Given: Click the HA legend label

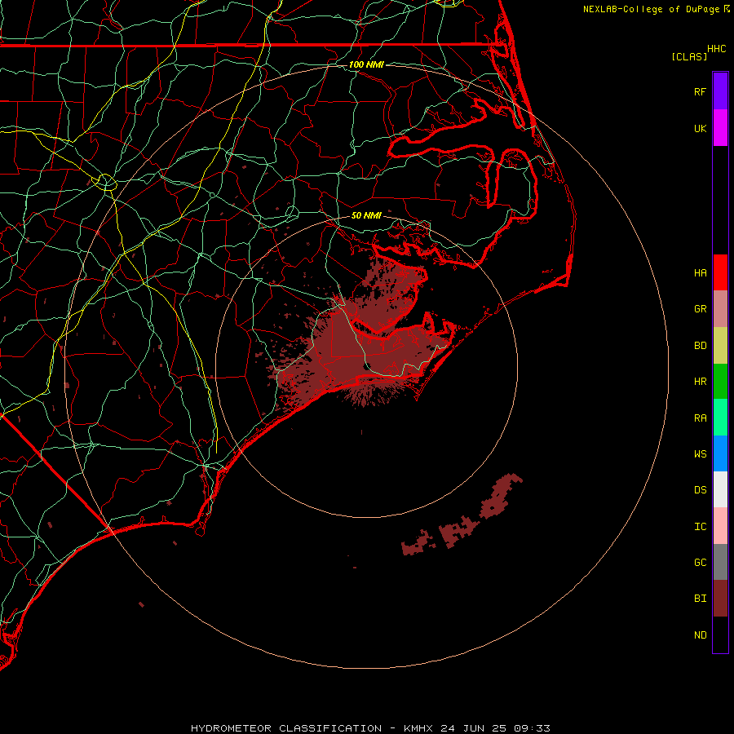Looking at the screenshot, I should coord(700,272).
